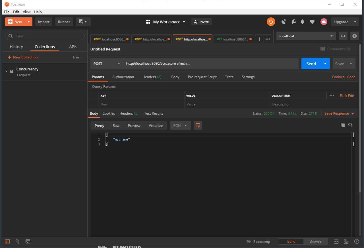Viewport: 364px width, 248px height.
Task: Open help question mark icon
Action: pyautogui.click(x=357, y=241)
